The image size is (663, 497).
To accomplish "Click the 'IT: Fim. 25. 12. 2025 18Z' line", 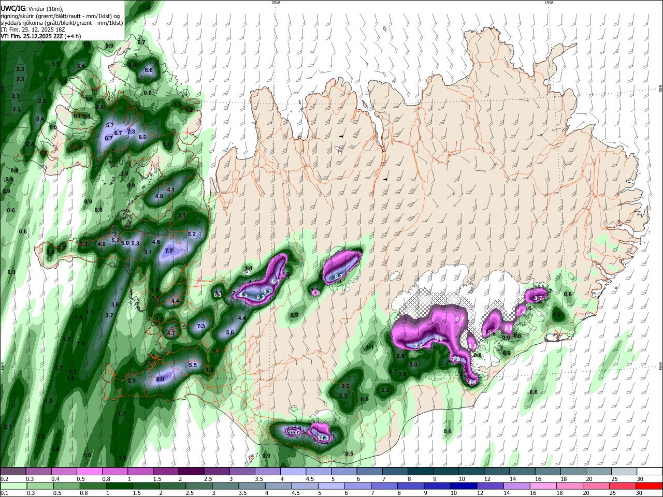I will tap(33, 30).
